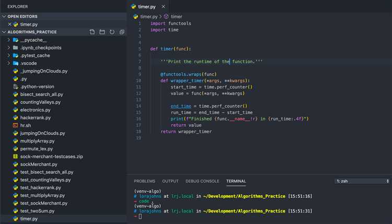Screen dimensions: 392x224
Task: Click the EXPLORER panel title
Action: (x=18, y=6)
